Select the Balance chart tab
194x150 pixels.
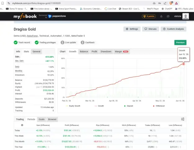click(x=84, y=52)
